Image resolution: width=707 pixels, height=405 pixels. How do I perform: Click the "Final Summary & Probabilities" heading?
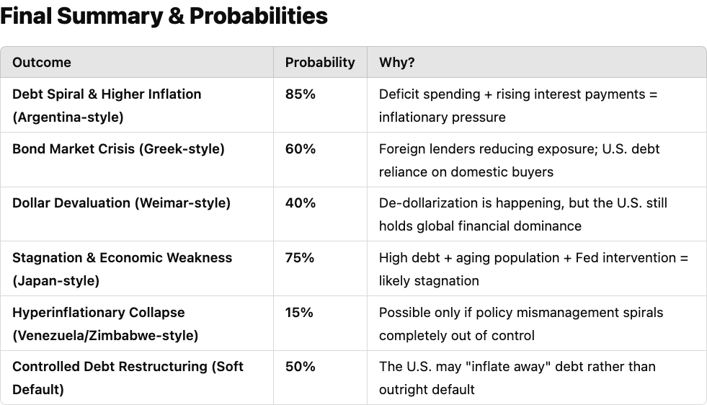pyautogui.click(x=164, y=16)
